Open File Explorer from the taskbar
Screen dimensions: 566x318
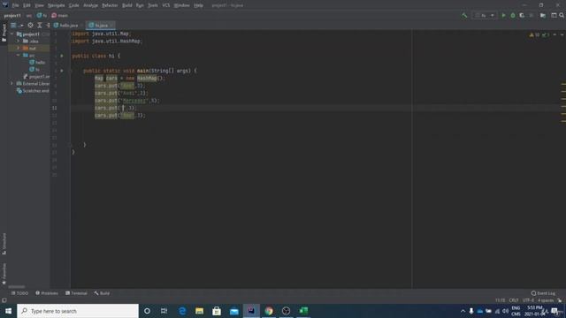[199, 311]
